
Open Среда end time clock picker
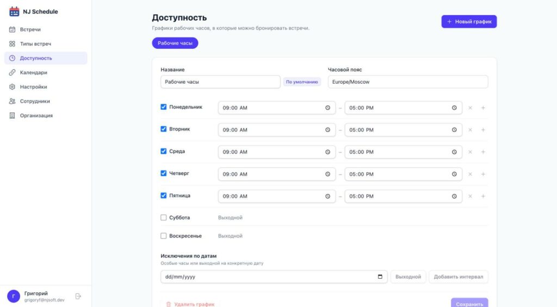click(454, 152)
